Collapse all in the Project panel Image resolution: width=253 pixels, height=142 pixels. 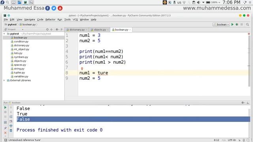[x=51, y=30]
